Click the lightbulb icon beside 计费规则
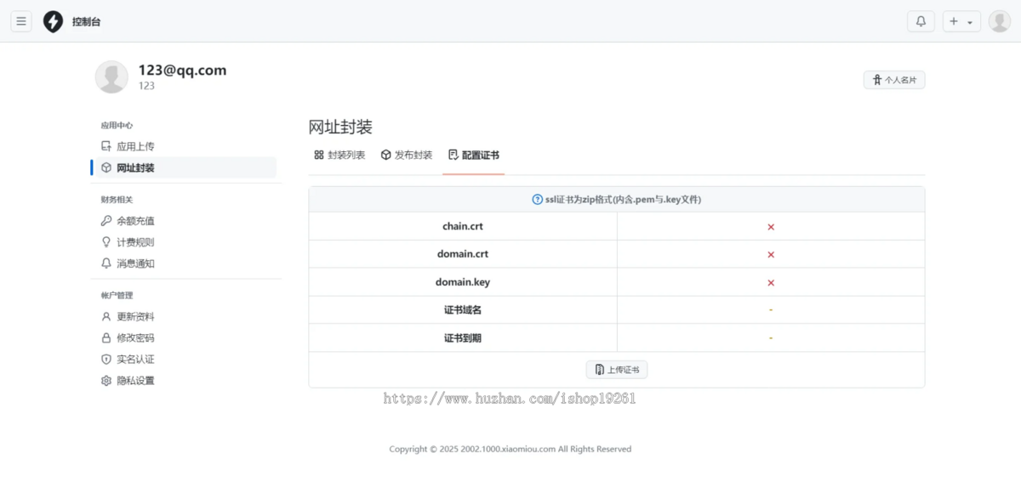The image size is (1021, 487). tap(106, 242)
